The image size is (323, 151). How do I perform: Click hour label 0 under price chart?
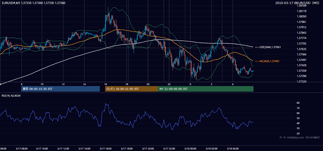pyautogui.click(x=190, y=84)
